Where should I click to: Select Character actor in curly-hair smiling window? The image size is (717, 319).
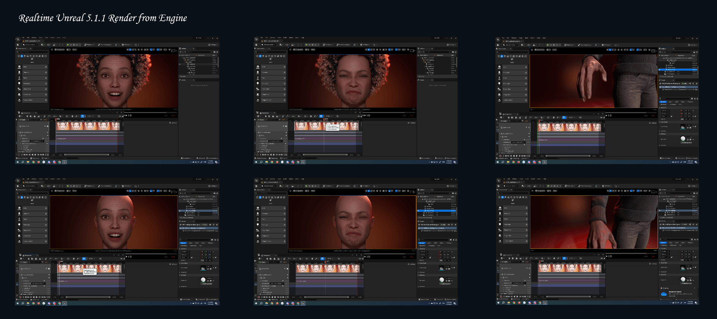tap(32, 72)
